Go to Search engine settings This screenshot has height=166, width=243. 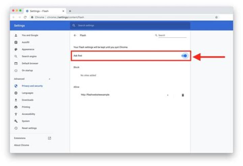click(x=29, y=56)
